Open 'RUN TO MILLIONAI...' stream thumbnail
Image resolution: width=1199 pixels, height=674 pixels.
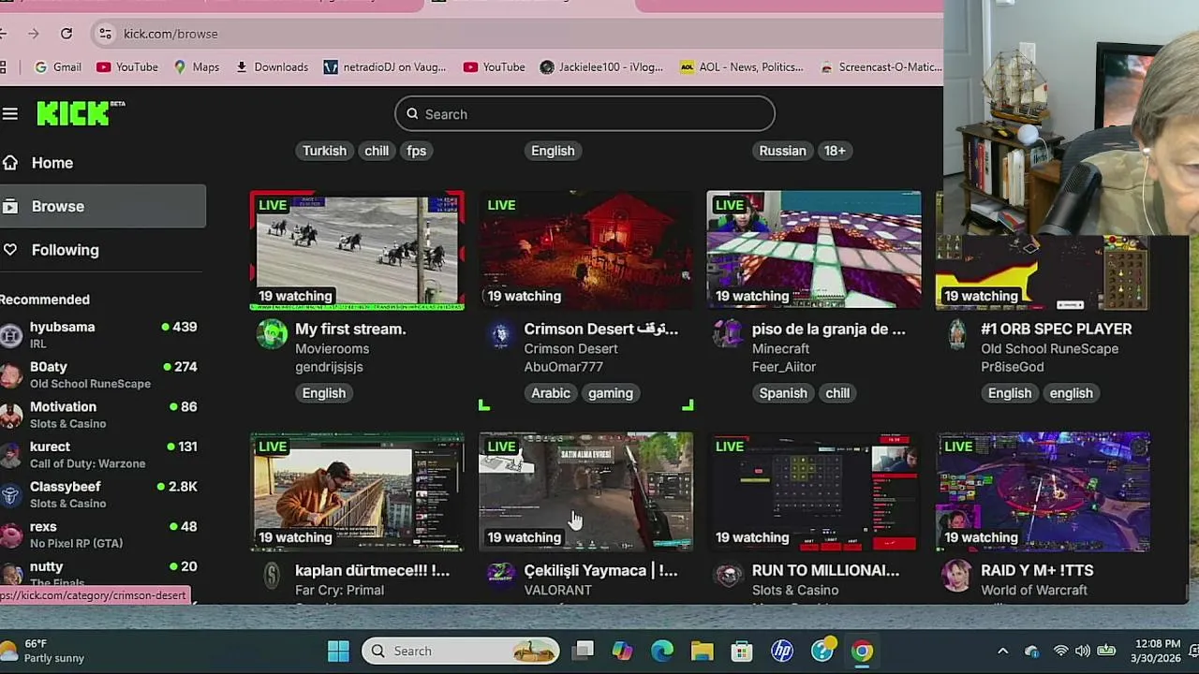pyautogui.click(x=814, y=491)
